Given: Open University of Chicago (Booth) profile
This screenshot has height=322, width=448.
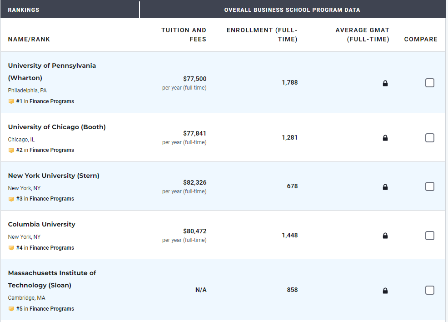Looking at the screenshot, I should click(57, 127).
